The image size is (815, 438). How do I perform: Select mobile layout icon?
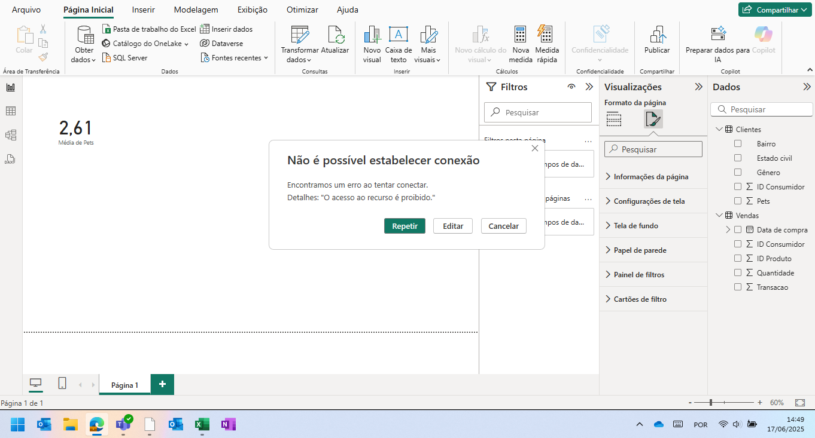click(62, 384)
